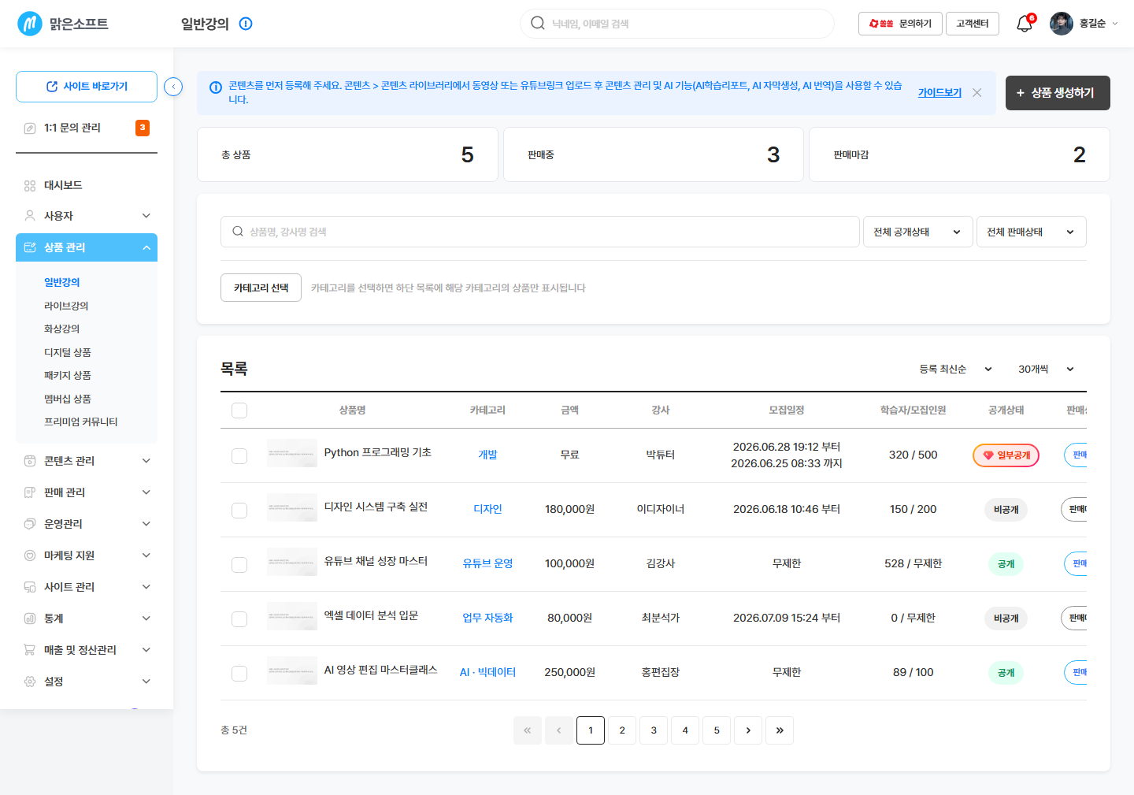Click the 운영관리 sidebar icon

pos(30,524)
